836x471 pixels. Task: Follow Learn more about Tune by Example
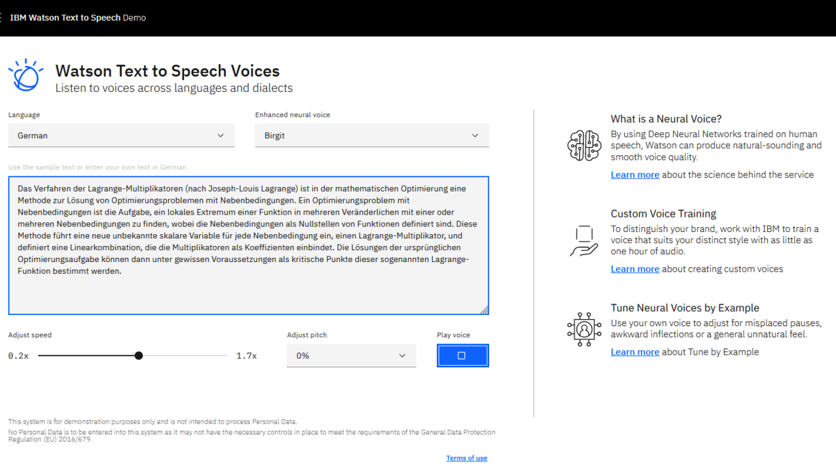coord(635,352)
